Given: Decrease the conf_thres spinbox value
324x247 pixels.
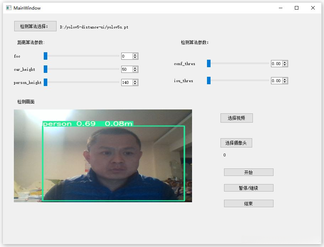Looking at the screenshot, I should click(285, 65).
